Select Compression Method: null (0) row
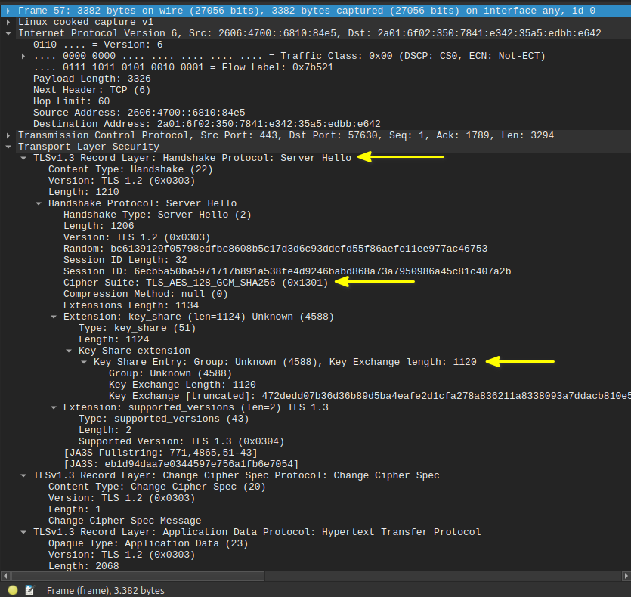This screenshot has height=597, width=631. click(x=146, y=294)
